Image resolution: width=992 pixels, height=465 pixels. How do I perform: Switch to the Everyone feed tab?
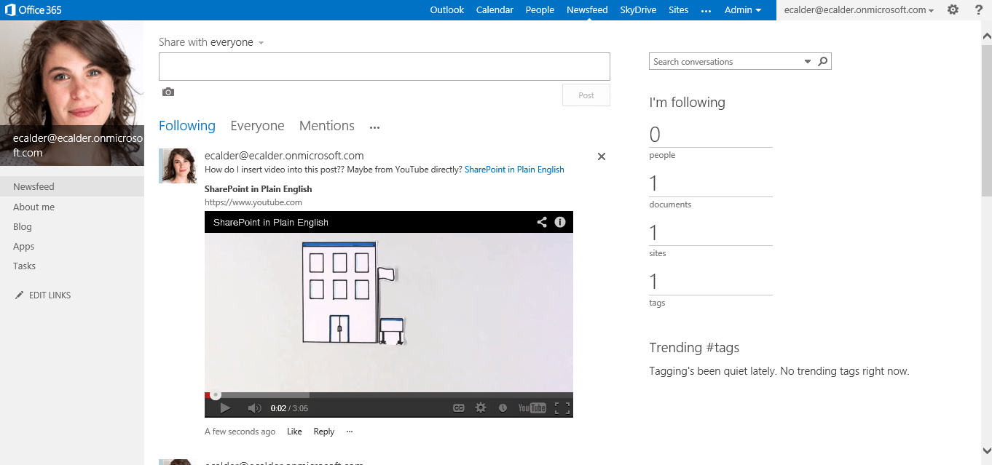point(257,126)
